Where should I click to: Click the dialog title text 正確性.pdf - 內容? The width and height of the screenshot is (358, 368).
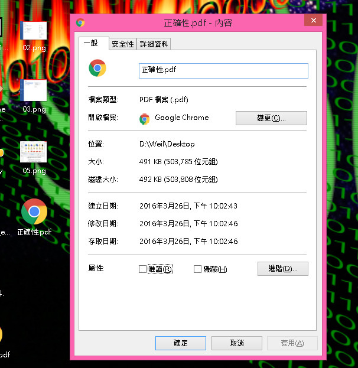[198, 23]
